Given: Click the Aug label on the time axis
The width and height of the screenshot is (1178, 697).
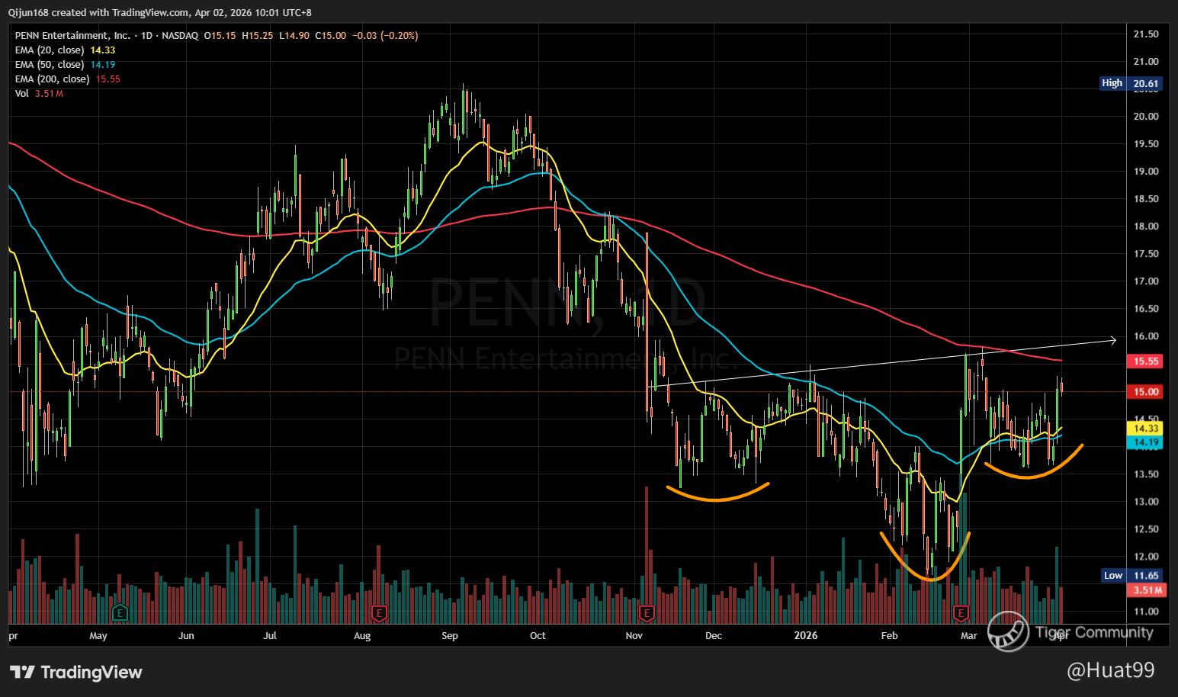Looking at the screenshot, I should tap(362, 636).
